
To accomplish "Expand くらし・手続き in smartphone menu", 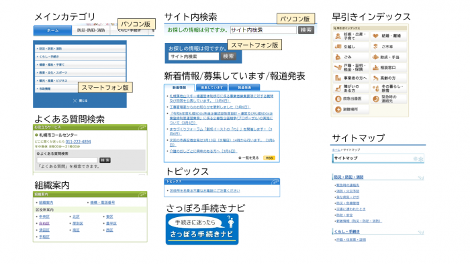I will 80,56.
